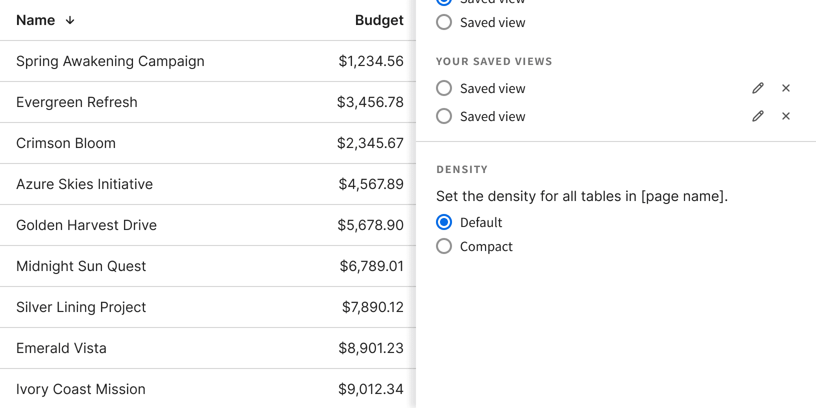Select the Golden Harvest Drive row
Image resolution: width=816 pixels, height=408 pixels.
point(86,225)
